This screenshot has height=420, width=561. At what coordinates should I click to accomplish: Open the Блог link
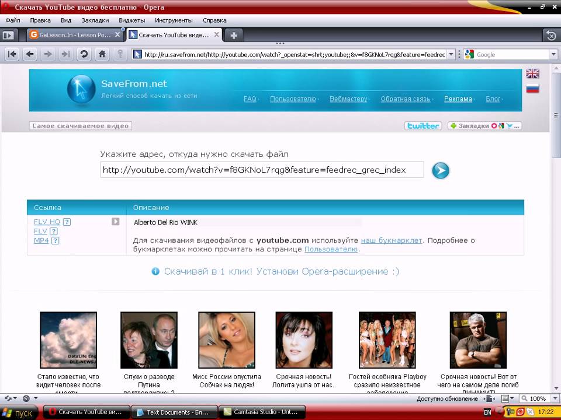493,99
